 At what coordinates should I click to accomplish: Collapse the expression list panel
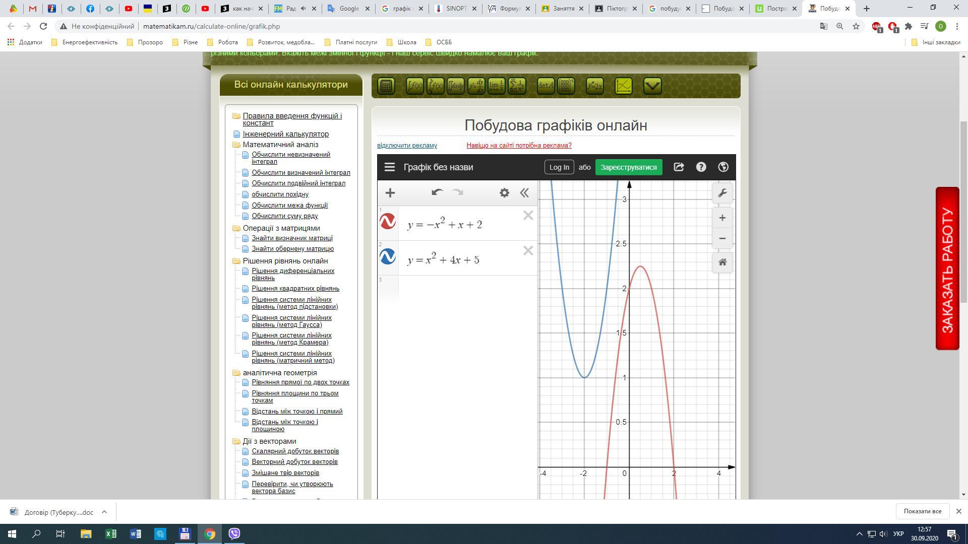[524, 193]
